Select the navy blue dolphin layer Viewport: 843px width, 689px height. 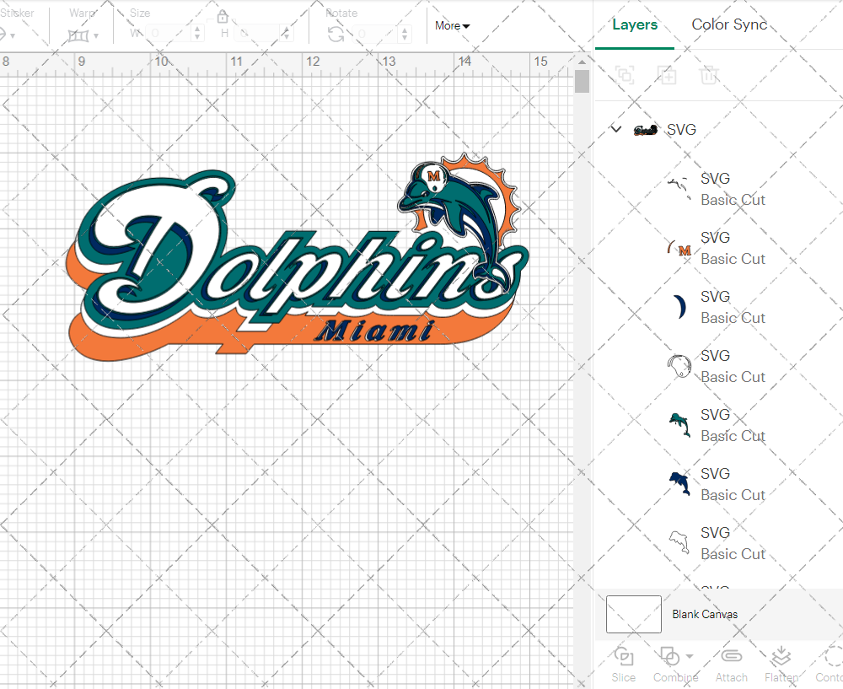coord(718,484)
